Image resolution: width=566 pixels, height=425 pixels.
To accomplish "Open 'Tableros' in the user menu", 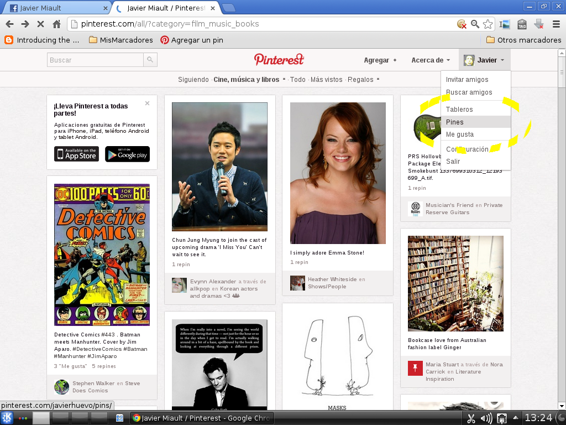I will pyautogui.click(x=475, y=109).
